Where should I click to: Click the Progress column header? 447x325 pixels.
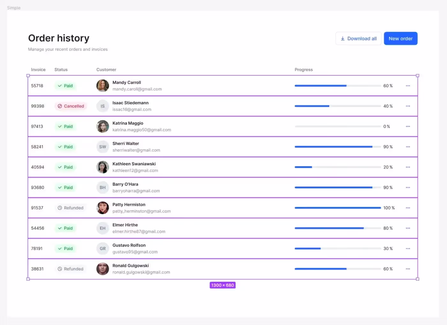pyautogui.click(x=304, y=70)
